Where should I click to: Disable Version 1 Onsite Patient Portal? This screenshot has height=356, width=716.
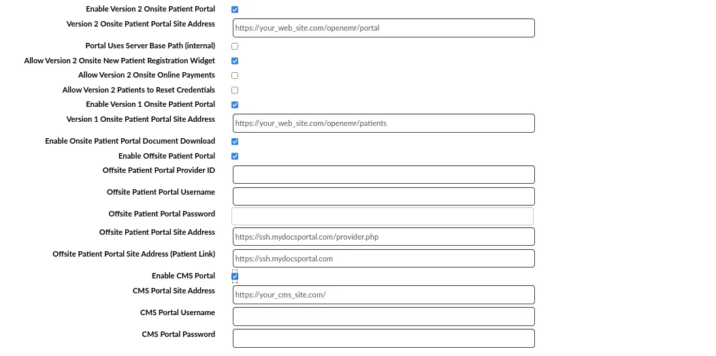tap(235, 105)
